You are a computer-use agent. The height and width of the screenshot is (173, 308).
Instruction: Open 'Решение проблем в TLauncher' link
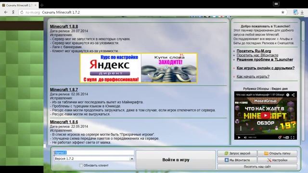[265, 60]
